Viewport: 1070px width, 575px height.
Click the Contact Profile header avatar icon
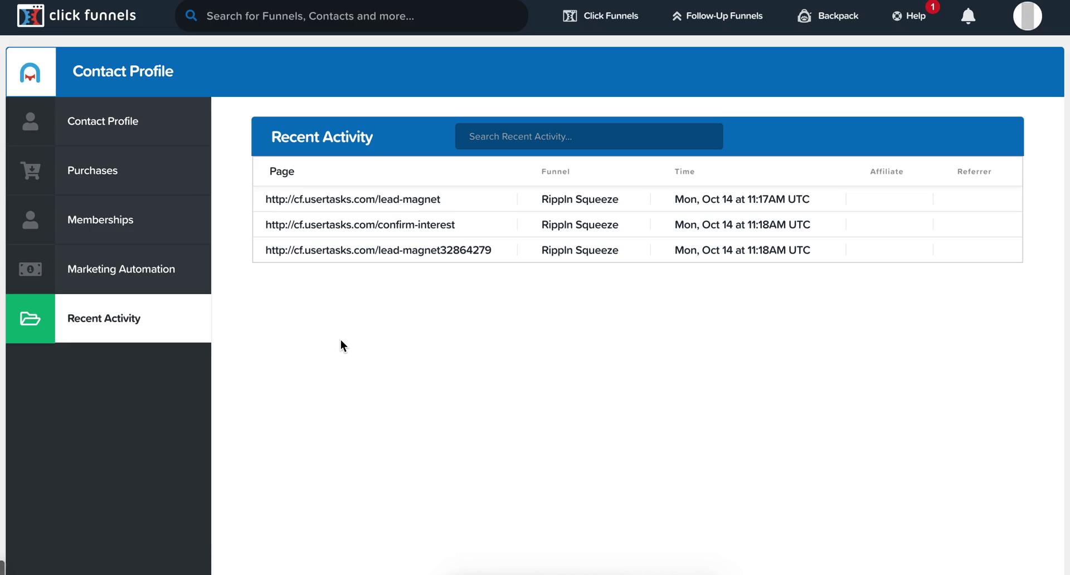pyautogui.click(x=30, y=72)
